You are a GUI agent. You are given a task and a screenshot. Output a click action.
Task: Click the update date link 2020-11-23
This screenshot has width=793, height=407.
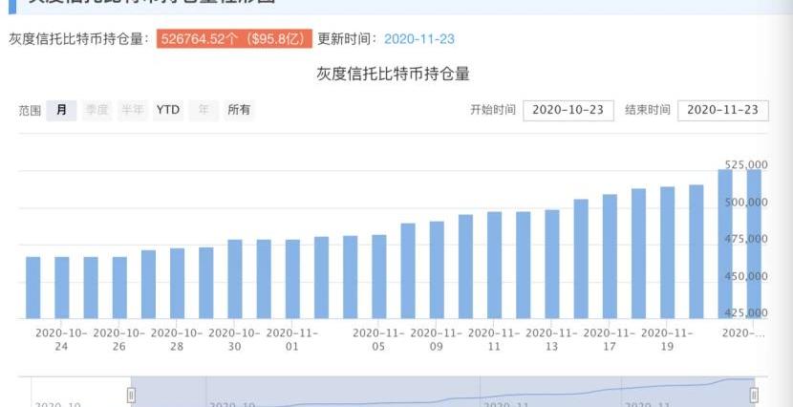419,39
